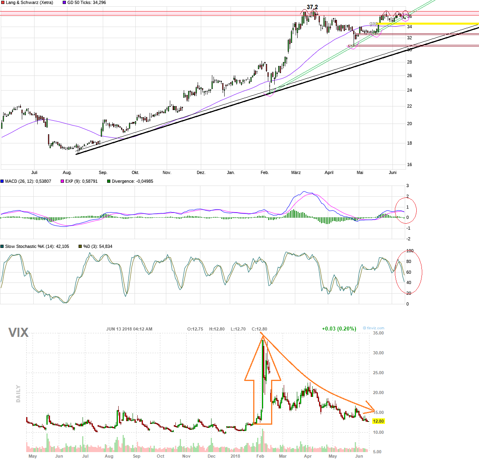Click the 'Juli' month label on time axis
The height and width of the screenshot is (466, 479).
coord(34,172)
